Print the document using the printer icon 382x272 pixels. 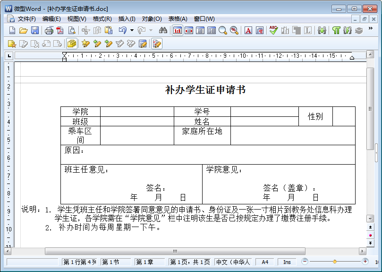pos(49,31)
